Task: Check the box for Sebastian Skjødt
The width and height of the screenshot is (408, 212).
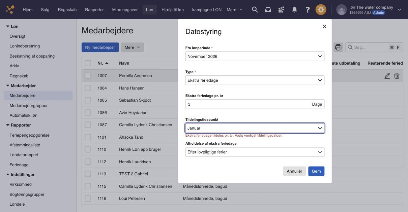Action: coord(88,100)
